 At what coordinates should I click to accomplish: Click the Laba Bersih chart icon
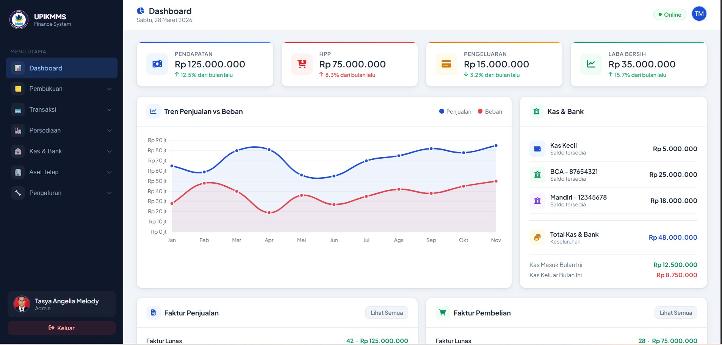click(591, 64)
